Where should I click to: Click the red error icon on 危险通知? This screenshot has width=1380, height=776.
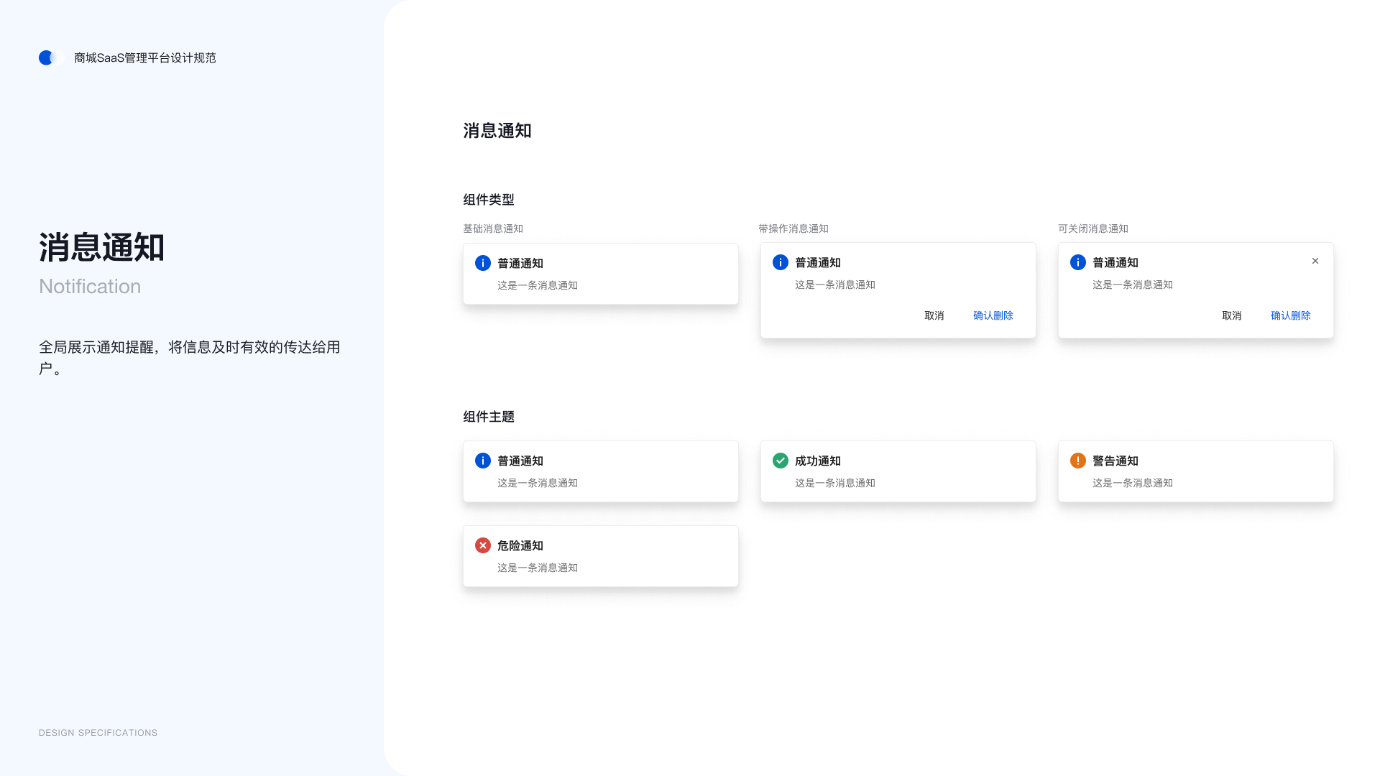(x=482, y=545)
